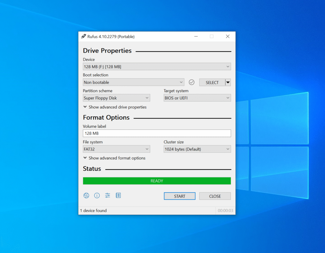Open the language globe icon

(x=86, y=196)
